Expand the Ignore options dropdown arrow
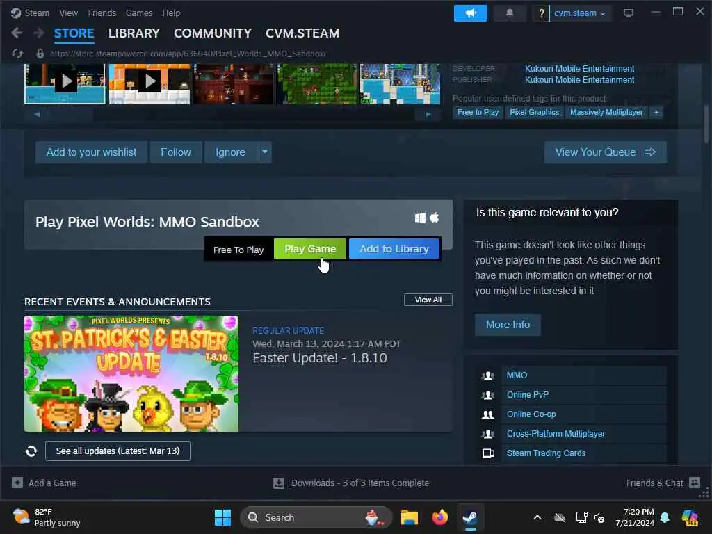Image resolution: width=712 pixels, height=534 pixels. (264, 152)
